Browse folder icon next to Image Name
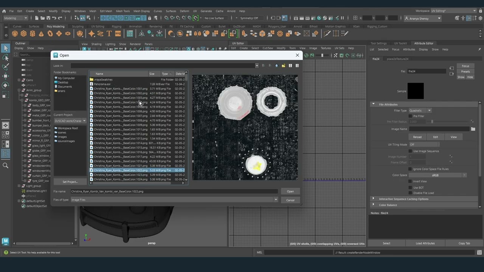484x272 pixels. pyautogui.click(x=473, y=129)
